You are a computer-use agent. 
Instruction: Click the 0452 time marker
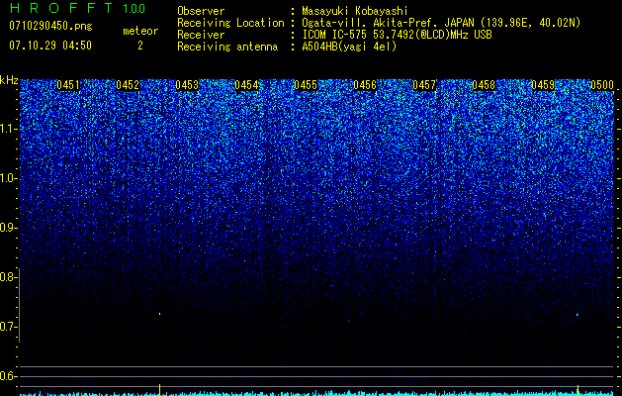(x=128, y=85)
